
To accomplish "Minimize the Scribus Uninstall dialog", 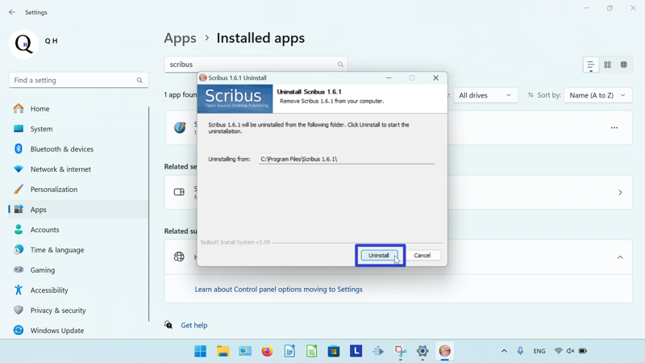I will point(389,77).
